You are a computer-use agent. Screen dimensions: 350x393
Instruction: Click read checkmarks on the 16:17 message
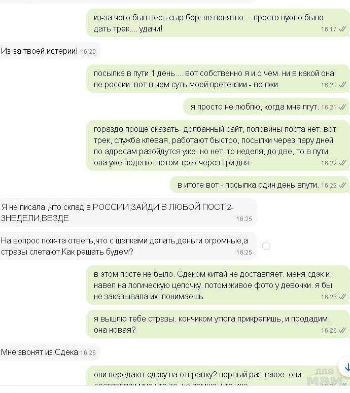click(x=342, y=29)
